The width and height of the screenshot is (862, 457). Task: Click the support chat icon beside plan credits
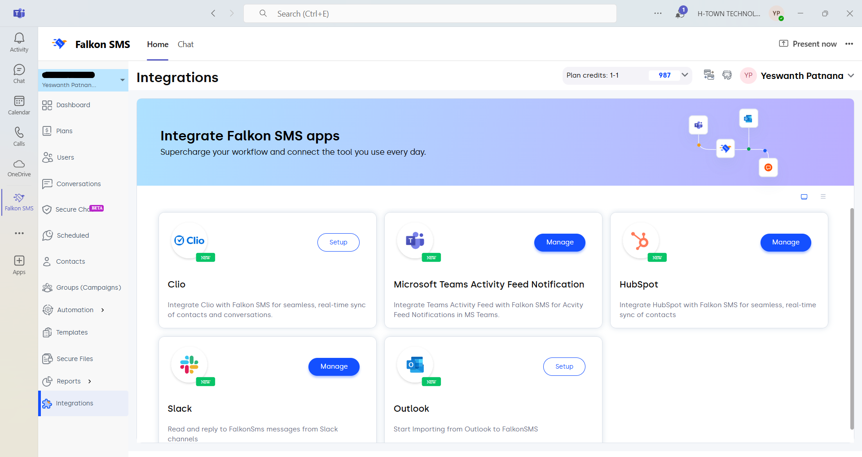727,75
